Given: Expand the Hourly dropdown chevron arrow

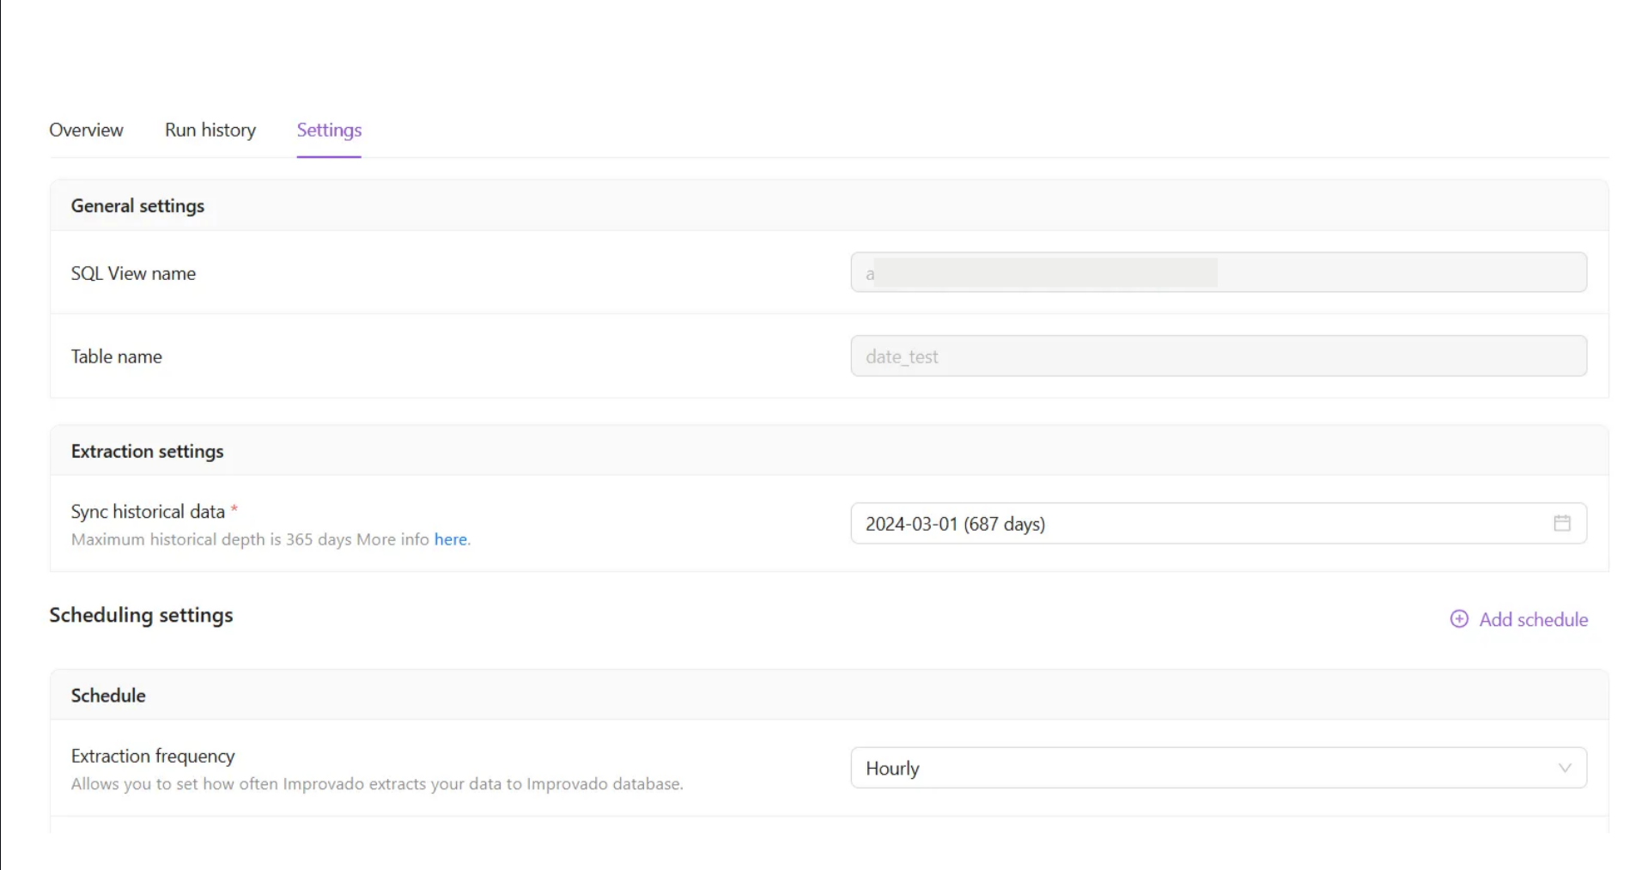Looking at the screenshot, I should click(x=1564, y=768).
